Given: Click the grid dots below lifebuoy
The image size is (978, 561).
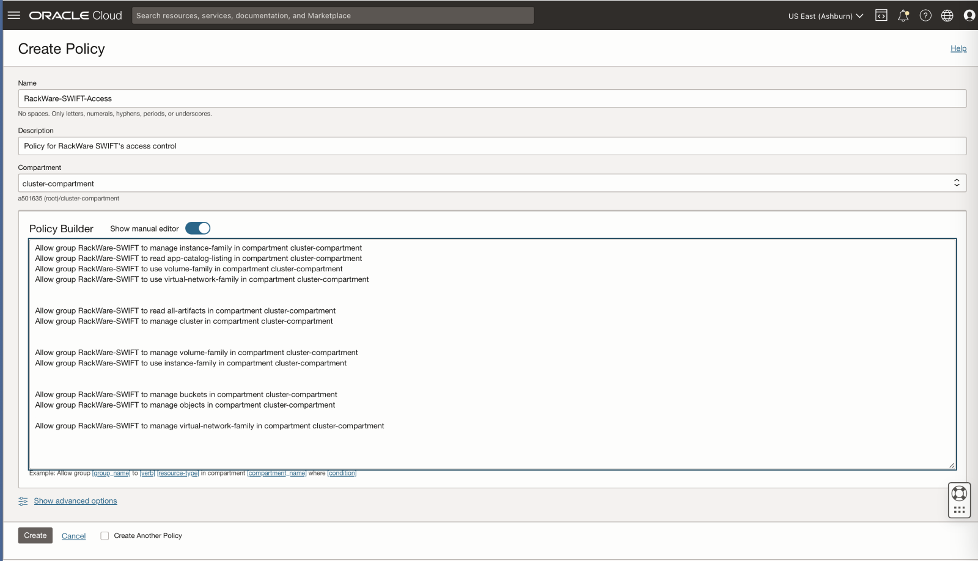Looking at the screenshot, I should 959,510.
